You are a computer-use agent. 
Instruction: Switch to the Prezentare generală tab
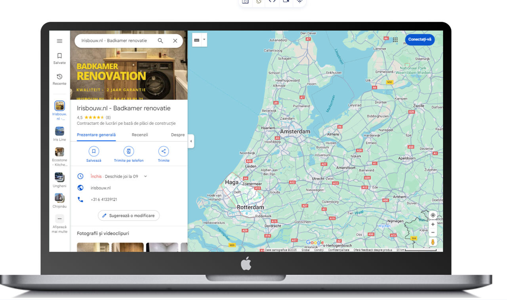(x=96, y=135)
